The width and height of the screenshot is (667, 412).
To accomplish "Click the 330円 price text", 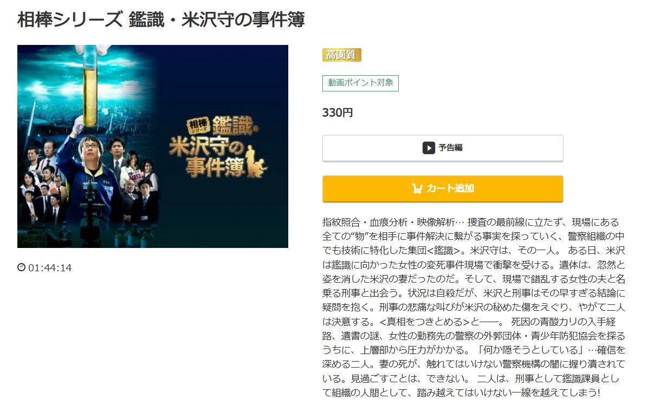I will (x=338, y=113).
